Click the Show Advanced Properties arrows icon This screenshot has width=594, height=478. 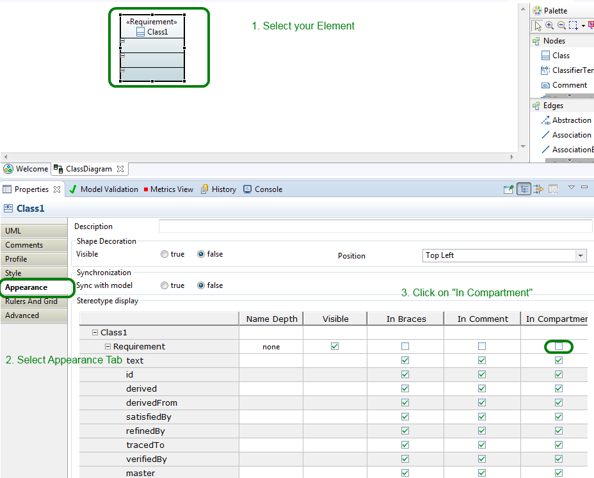[538, 189]
